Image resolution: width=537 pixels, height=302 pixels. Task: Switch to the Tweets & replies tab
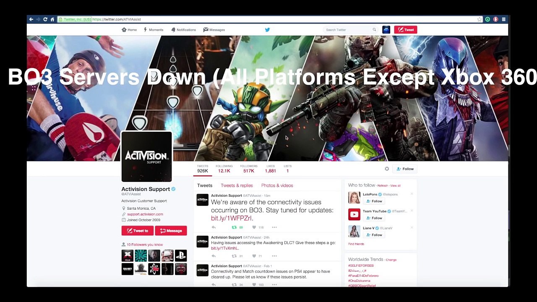237,185
